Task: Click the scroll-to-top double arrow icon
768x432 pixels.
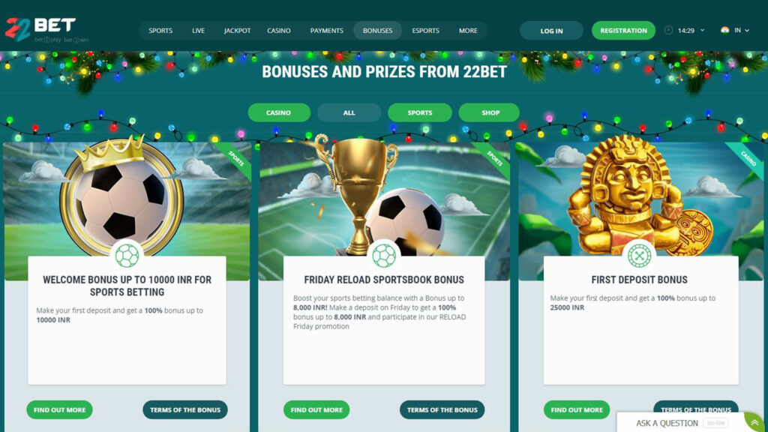Action: tap(754, 423)
